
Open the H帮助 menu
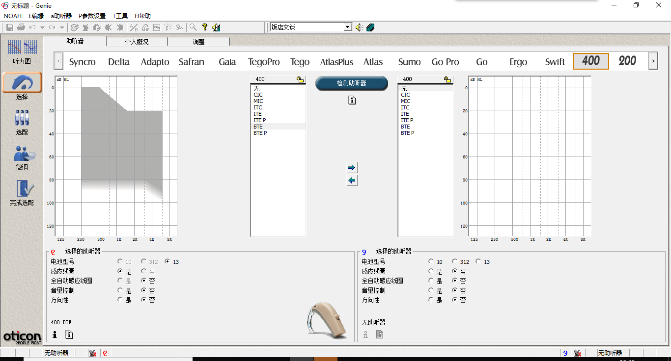coord(142,16)
